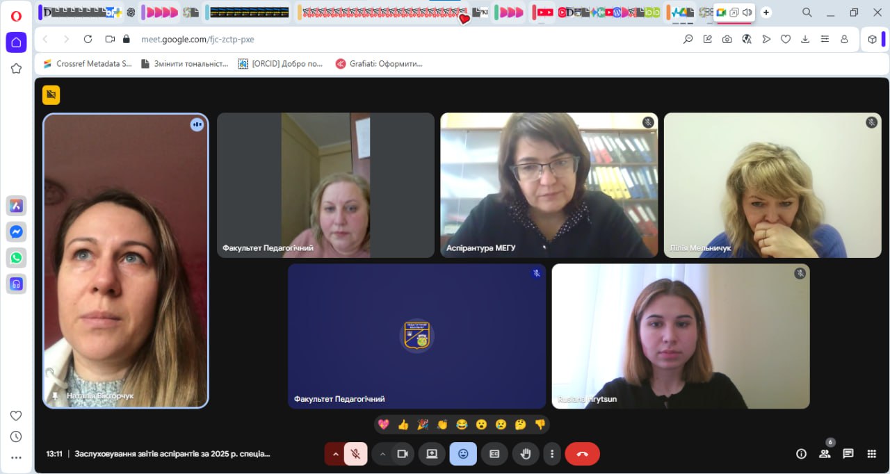The height and width of the screenshot is (474, 890).
Task: Open the activities grid icon
Action: point(871,454)
